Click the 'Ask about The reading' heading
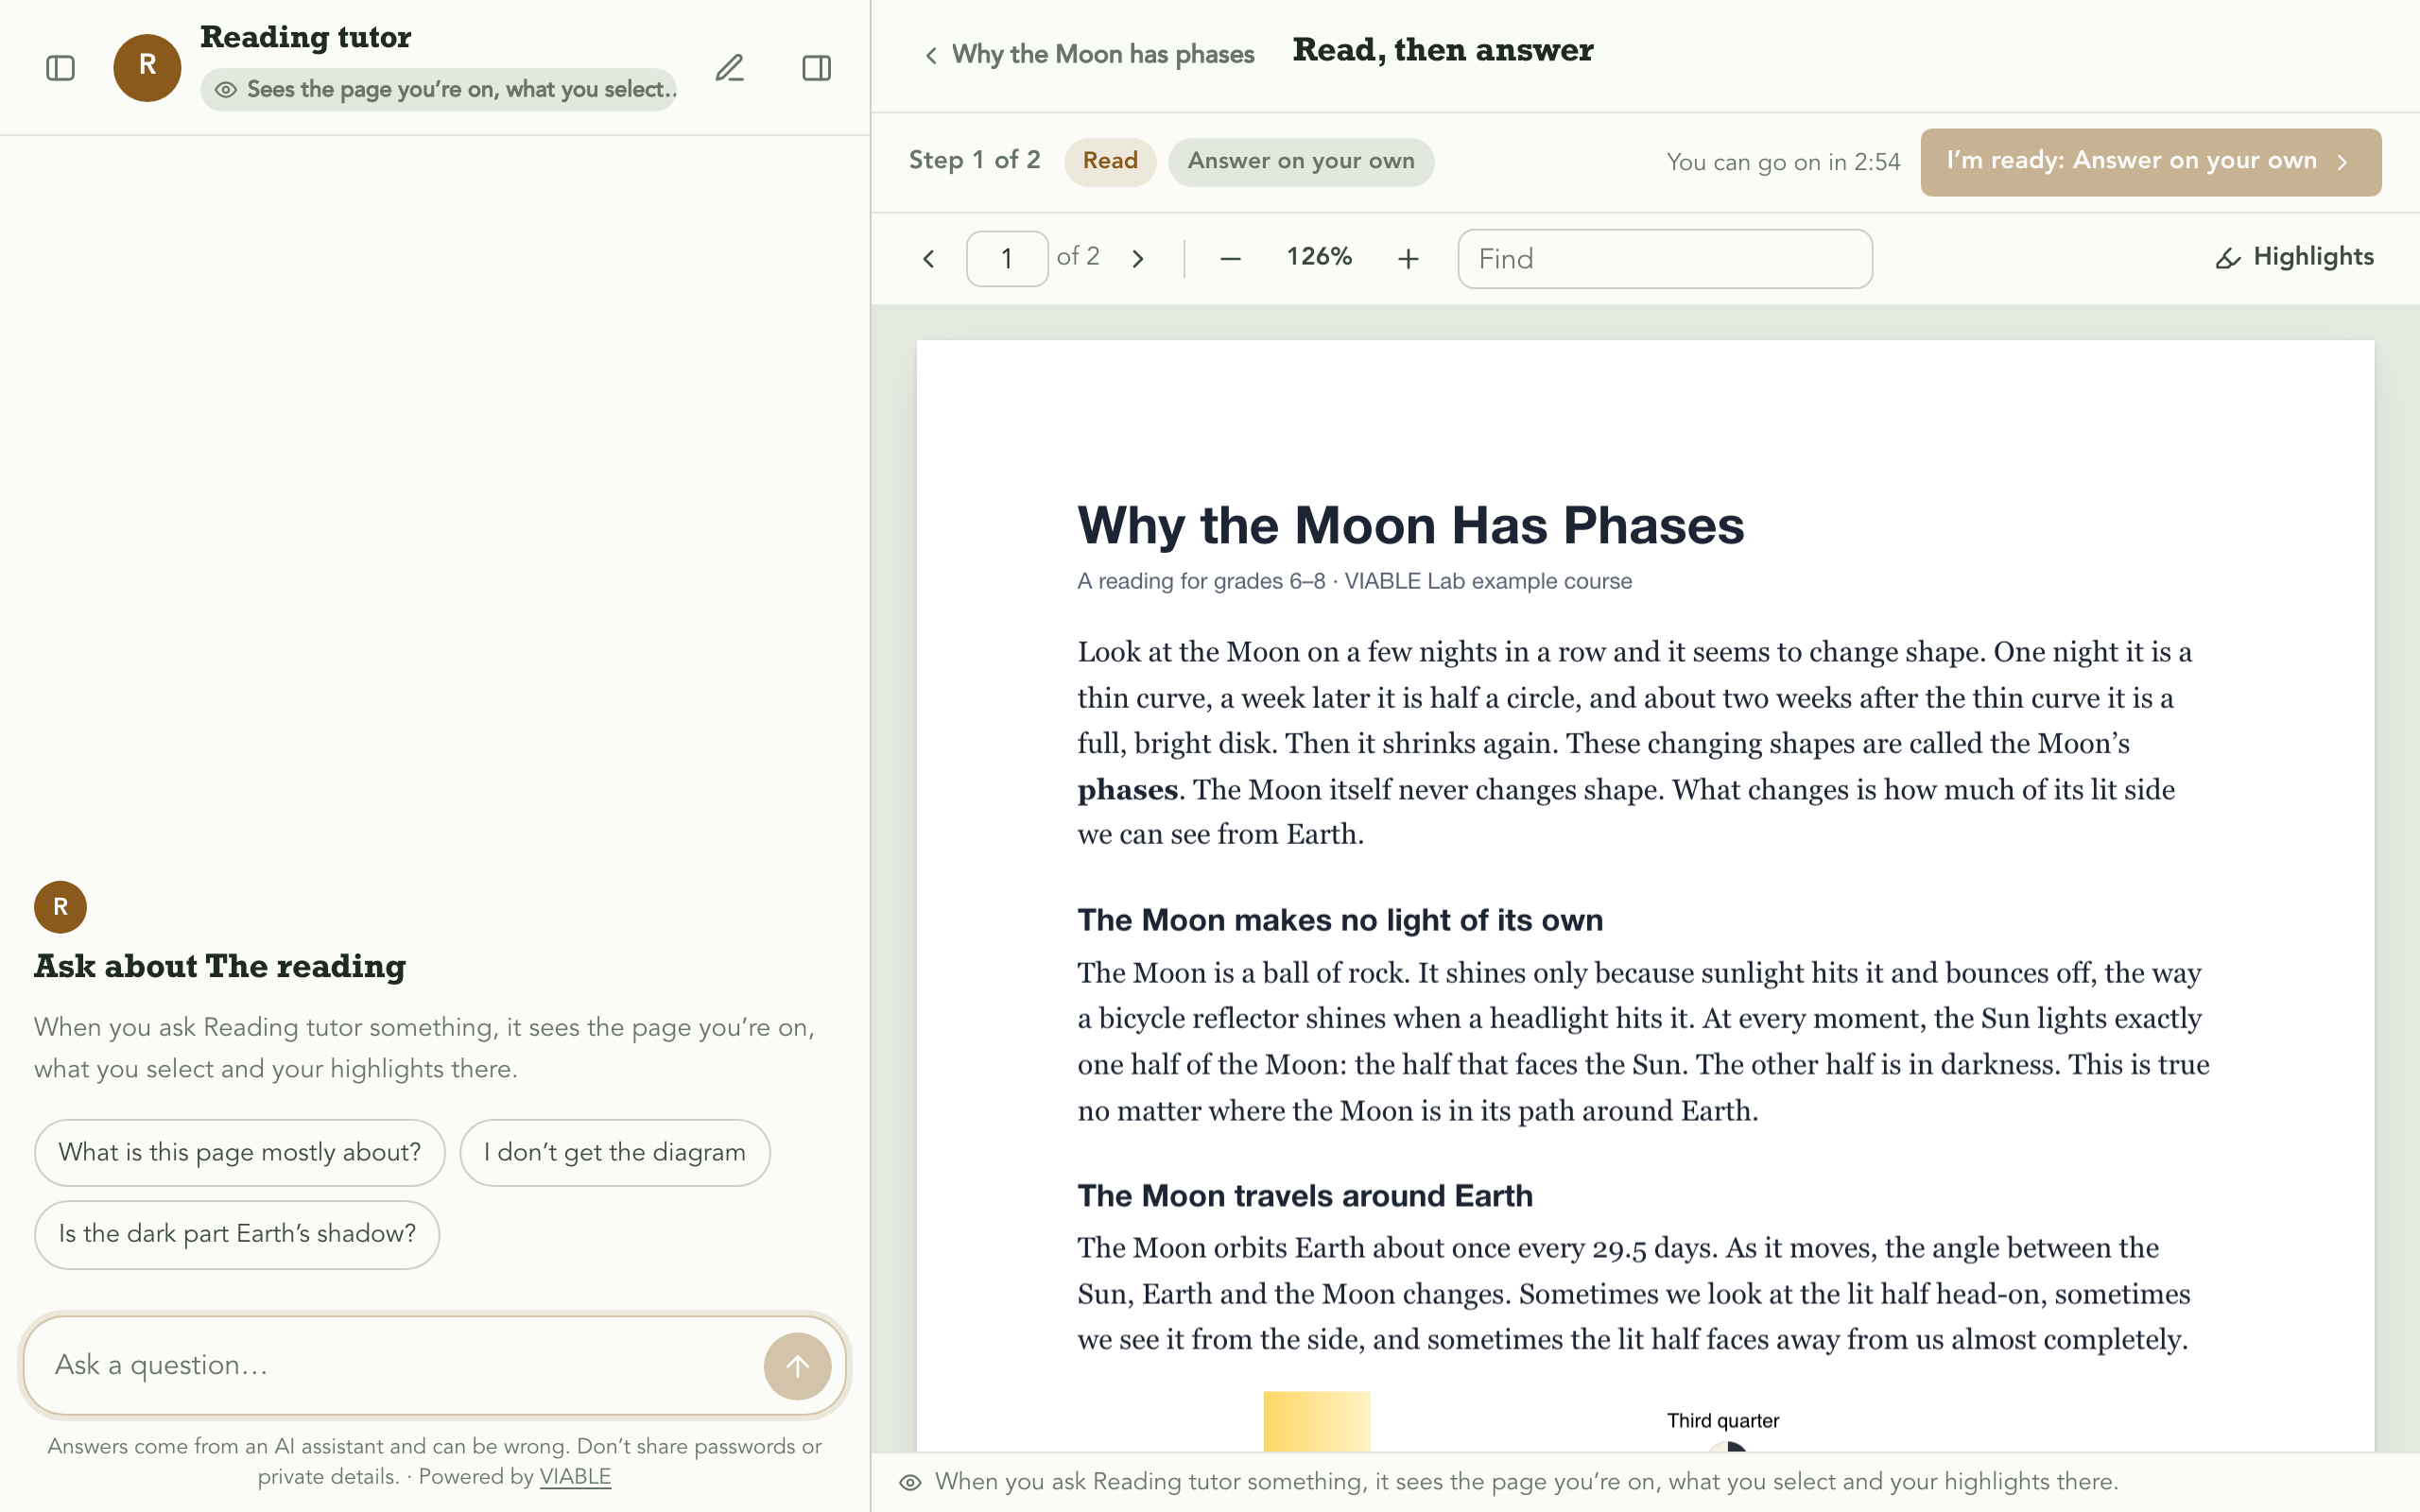This screenshot has width=2420, height=1512. tap(220, 967)
